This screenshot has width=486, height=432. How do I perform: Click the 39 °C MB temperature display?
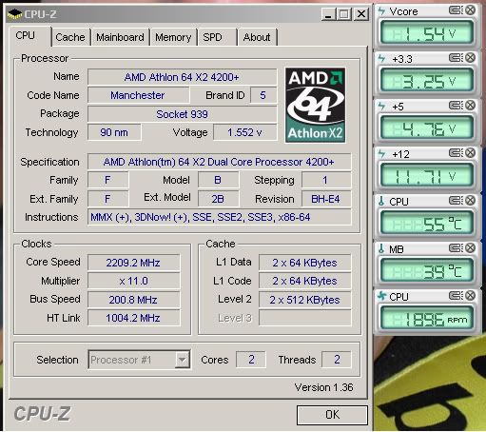pos(427,271)
